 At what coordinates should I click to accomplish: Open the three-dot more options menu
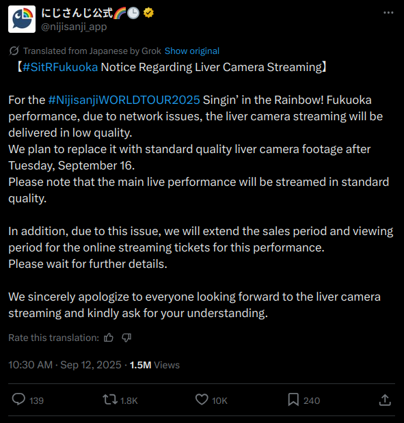pos(388,13)
